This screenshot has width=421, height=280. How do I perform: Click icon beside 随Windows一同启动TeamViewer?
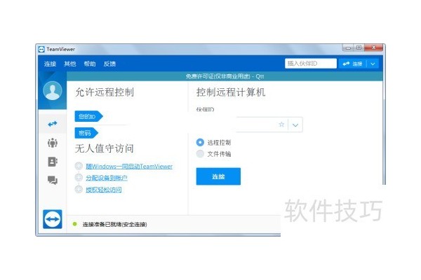coord(79,166)
